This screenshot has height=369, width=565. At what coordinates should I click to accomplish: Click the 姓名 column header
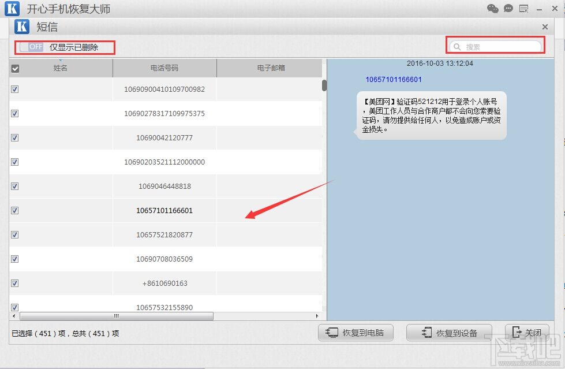[61, 68]
